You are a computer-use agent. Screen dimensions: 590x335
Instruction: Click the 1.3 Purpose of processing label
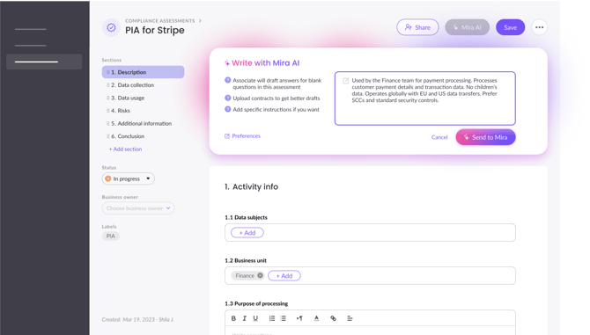pos(256,303)
